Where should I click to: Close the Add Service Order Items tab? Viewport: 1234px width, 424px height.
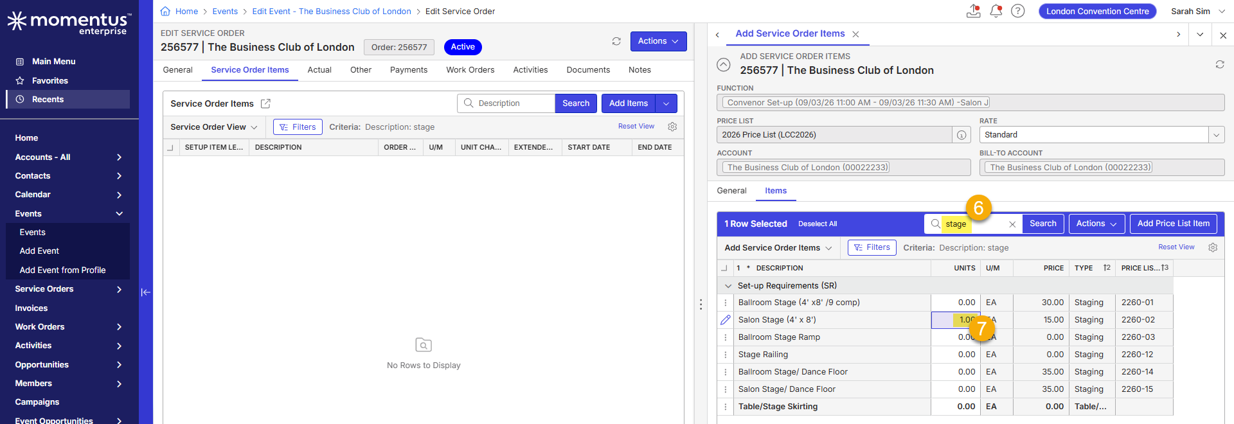point(855,34)
